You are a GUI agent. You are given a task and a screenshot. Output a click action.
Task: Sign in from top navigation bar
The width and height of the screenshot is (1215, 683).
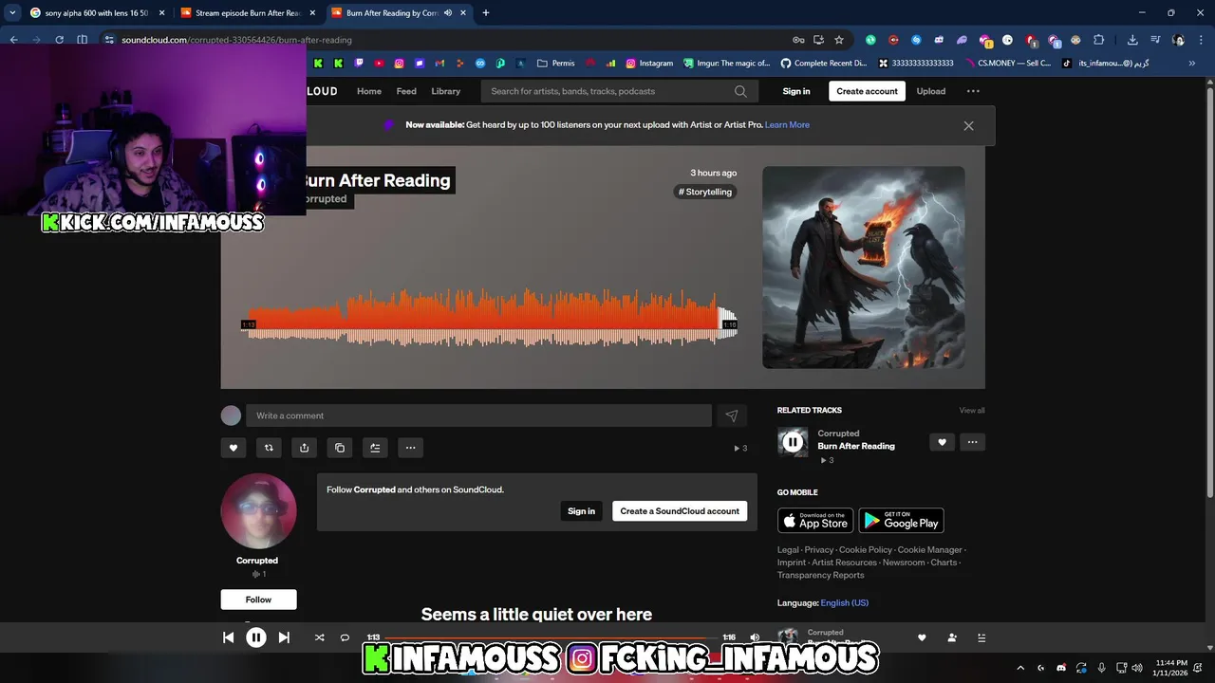pos(796,91)
